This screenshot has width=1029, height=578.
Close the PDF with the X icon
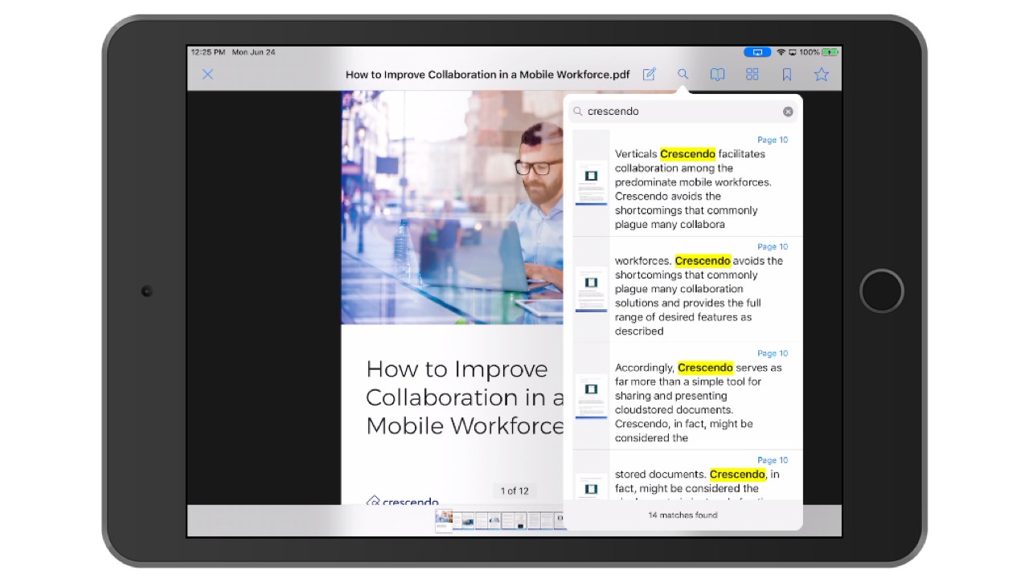[x=207, y=75]
